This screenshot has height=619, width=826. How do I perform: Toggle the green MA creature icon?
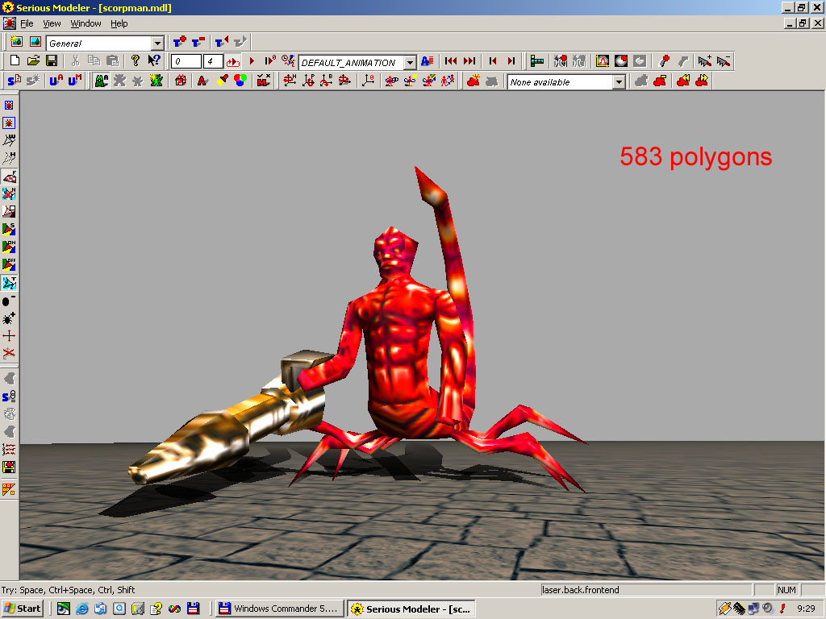(x=101, y=81)
